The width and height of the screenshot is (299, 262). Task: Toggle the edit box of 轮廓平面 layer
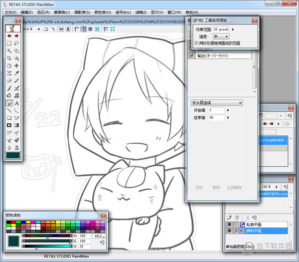point(236,225)
